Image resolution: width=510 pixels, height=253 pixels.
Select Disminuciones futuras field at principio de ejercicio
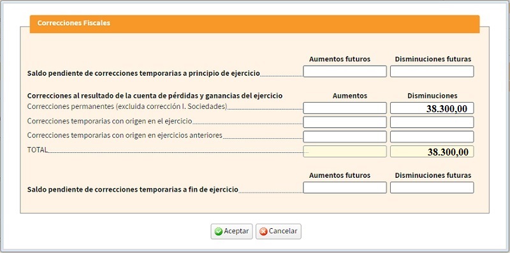432,71
